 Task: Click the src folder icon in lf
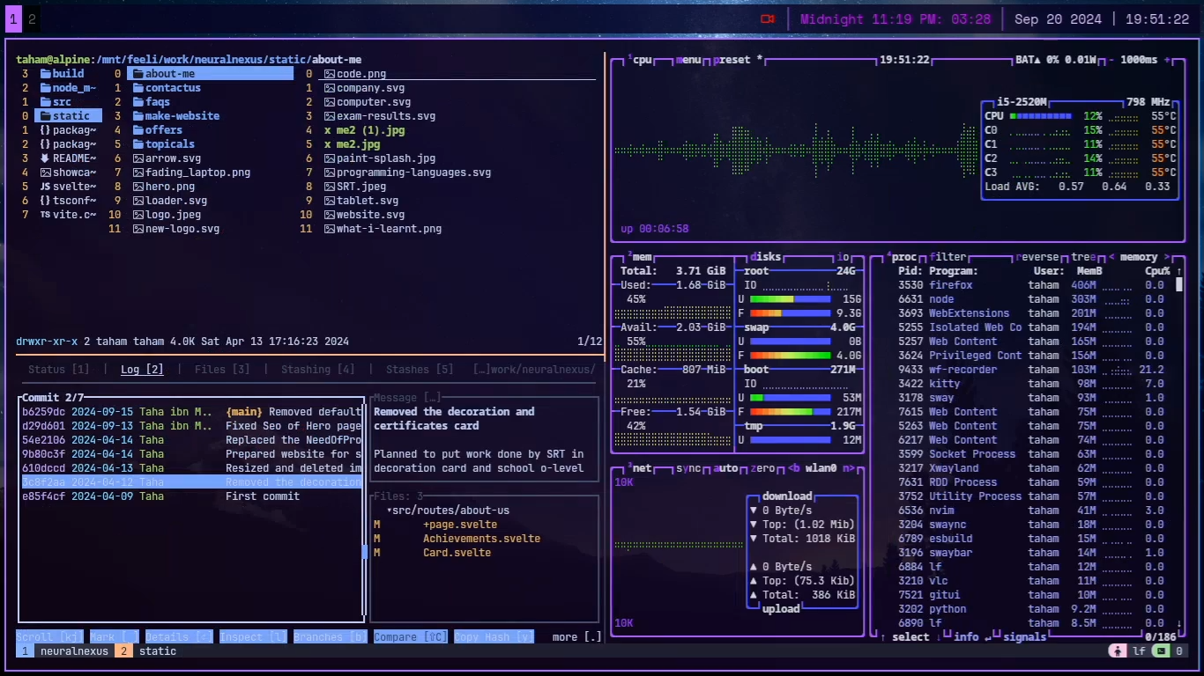pos(45,102)
